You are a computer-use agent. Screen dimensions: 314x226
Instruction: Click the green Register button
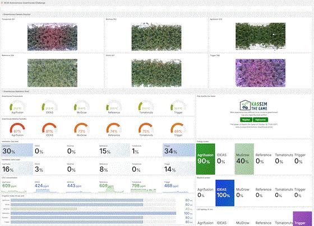coord(246,120)
